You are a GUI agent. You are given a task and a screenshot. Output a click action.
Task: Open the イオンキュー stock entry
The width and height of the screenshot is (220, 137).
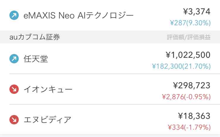110,89
